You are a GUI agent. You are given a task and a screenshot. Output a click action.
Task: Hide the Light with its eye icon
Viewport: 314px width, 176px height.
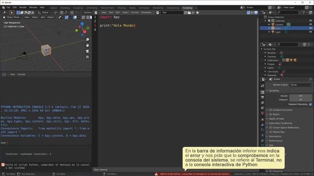click(x=311, y=32)
